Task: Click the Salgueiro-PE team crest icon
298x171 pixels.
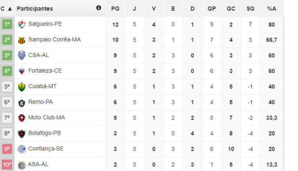Action: [x=22, y=24]
